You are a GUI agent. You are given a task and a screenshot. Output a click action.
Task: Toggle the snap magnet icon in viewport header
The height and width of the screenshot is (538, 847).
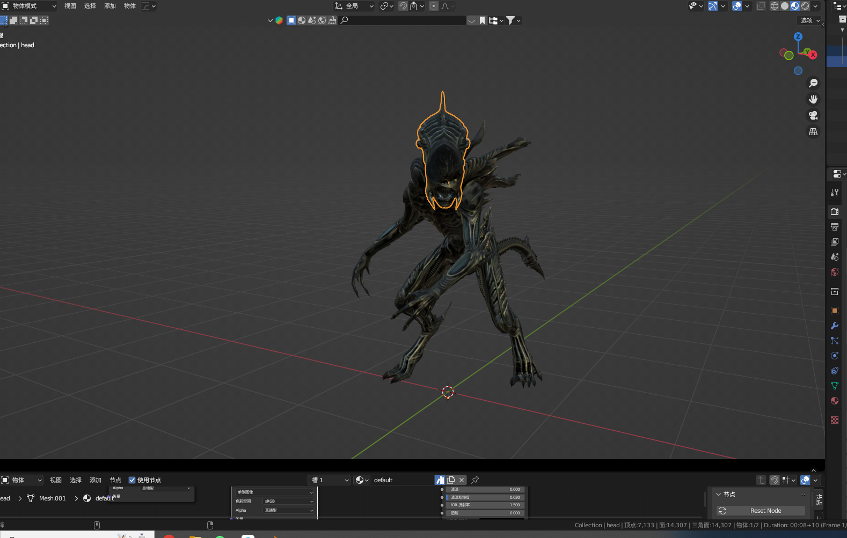coord(403,6)
